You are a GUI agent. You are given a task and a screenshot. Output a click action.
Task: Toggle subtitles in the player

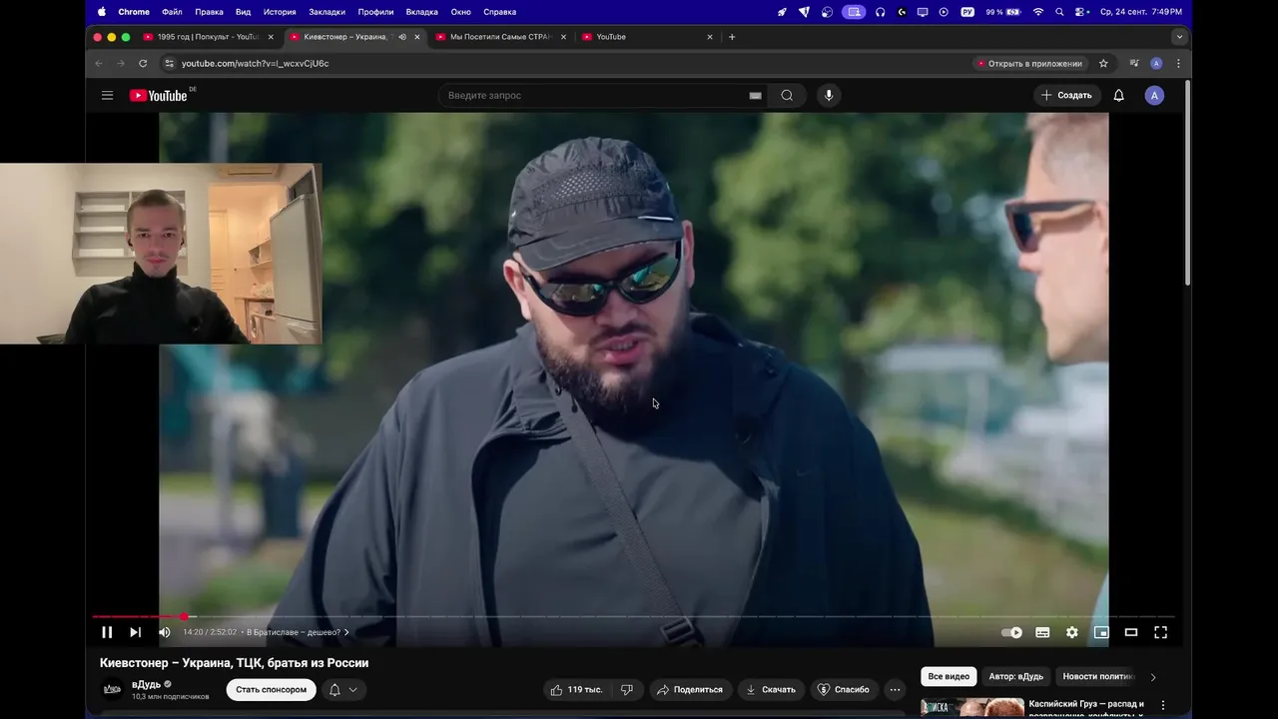click(1042, 632)
